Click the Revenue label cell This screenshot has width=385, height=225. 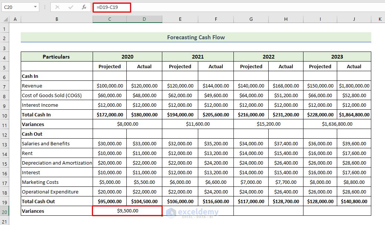57,86
